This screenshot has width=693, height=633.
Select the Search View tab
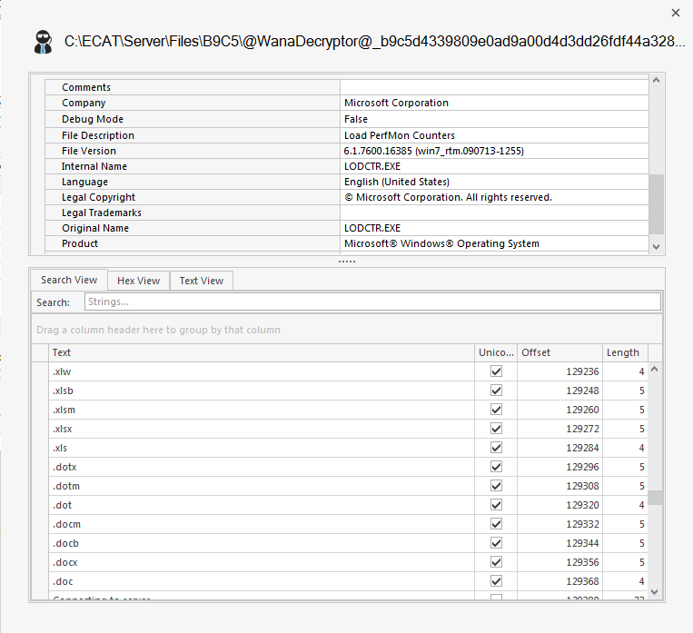click(69, 280)
